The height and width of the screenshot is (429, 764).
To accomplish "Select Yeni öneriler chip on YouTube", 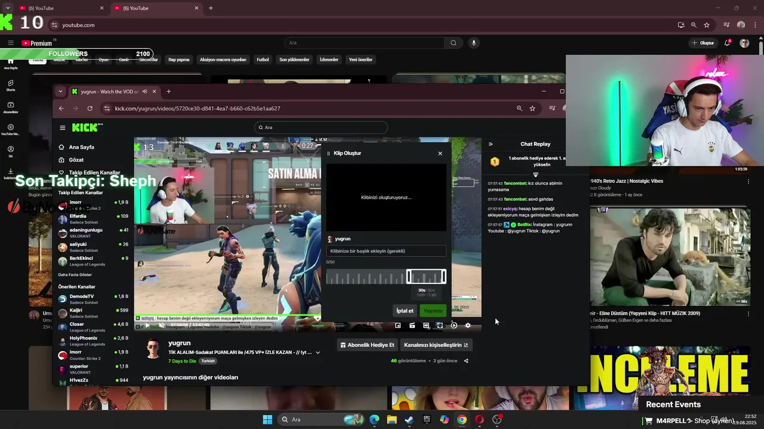I will [361, 60].
